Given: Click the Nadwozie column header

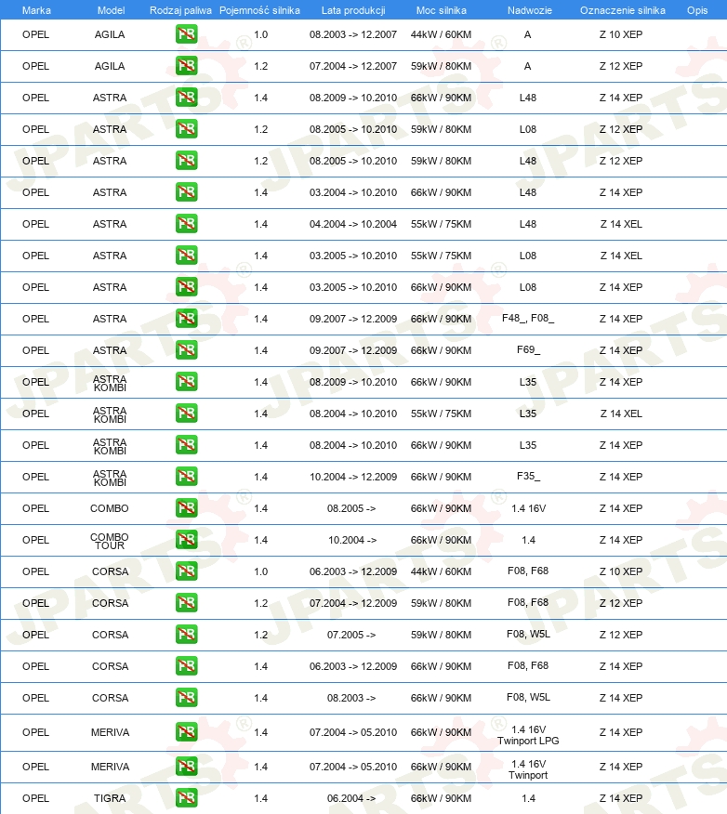Looking at the screenshot, I should 530,10.
